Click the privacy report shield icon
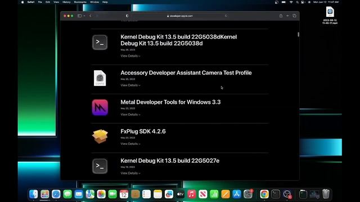Screen dimensions: 360x202 (x=127, y=16)
